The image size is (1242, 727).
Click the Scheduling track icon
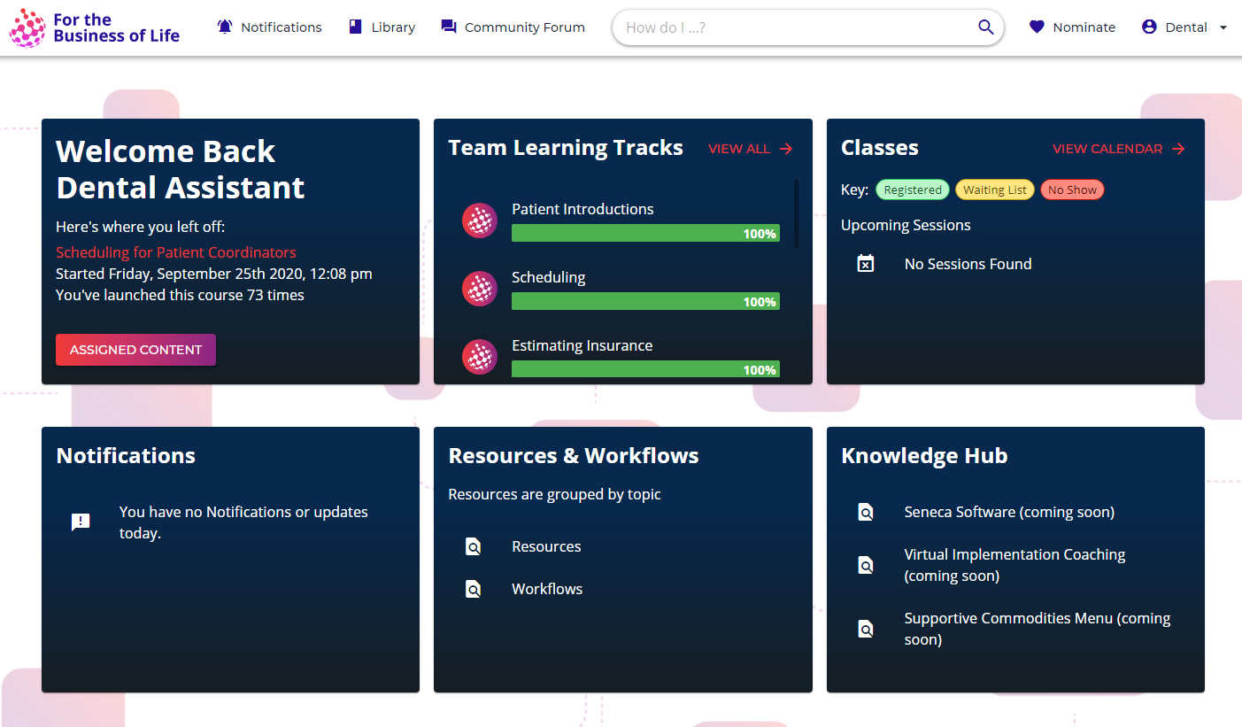(x=480, y=289)
